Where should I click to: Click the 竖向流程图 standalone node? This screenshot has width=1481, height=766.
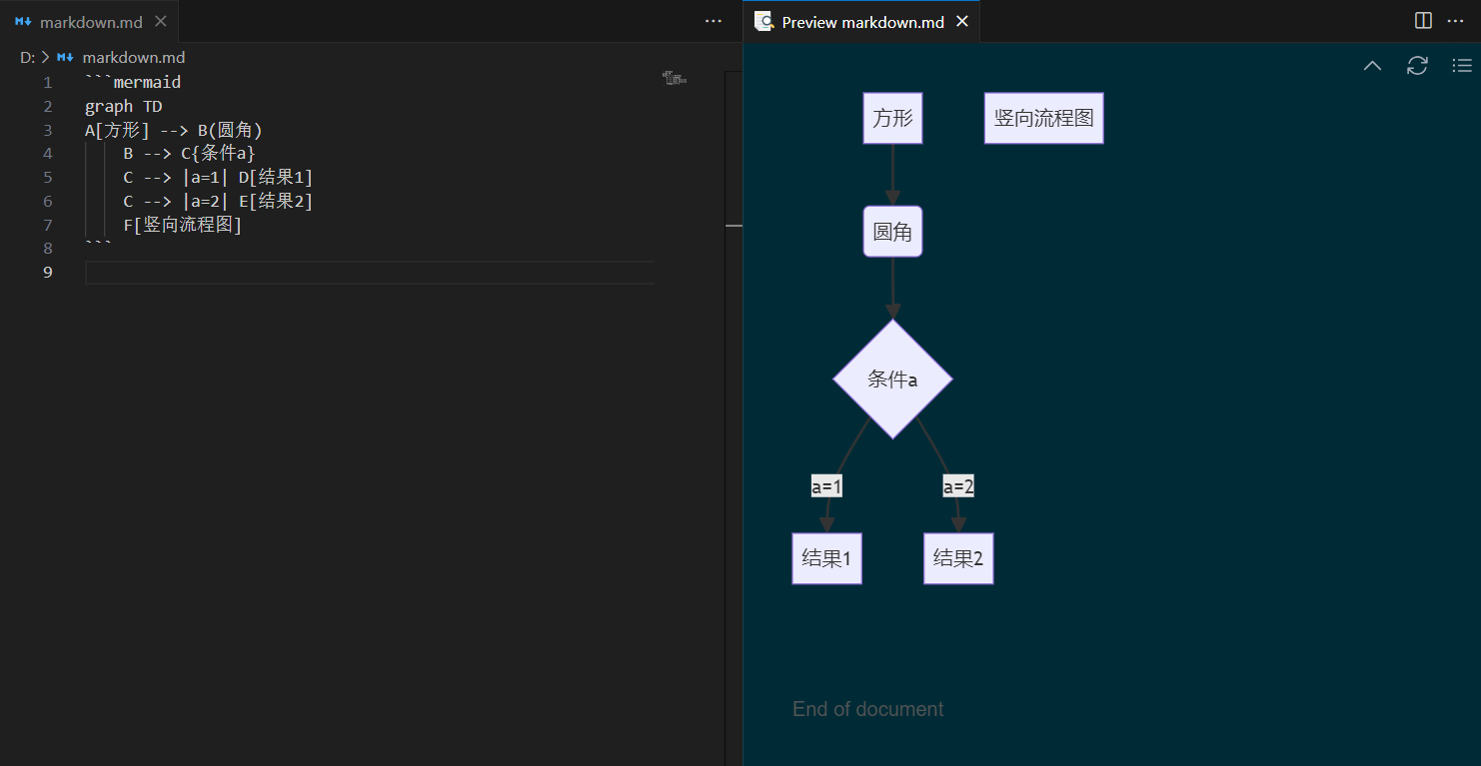point(1043,118)
